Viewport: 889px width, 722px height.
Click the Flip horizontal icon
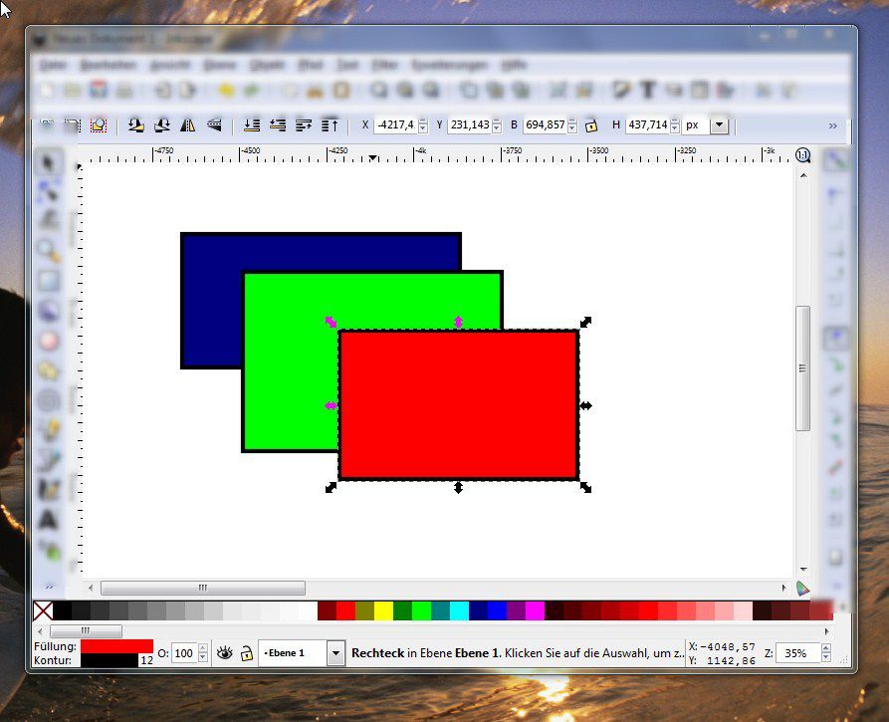pyautogui.click(x=187, y=124)
